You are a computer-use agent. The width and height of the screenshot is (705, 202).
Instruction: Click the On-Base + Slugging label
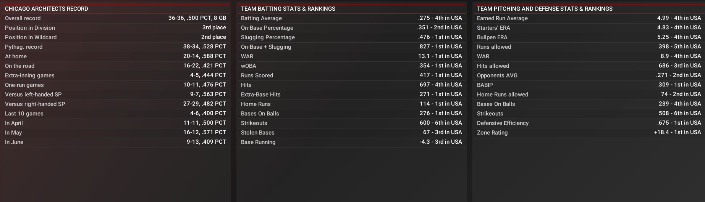click(x=266, y=47)
